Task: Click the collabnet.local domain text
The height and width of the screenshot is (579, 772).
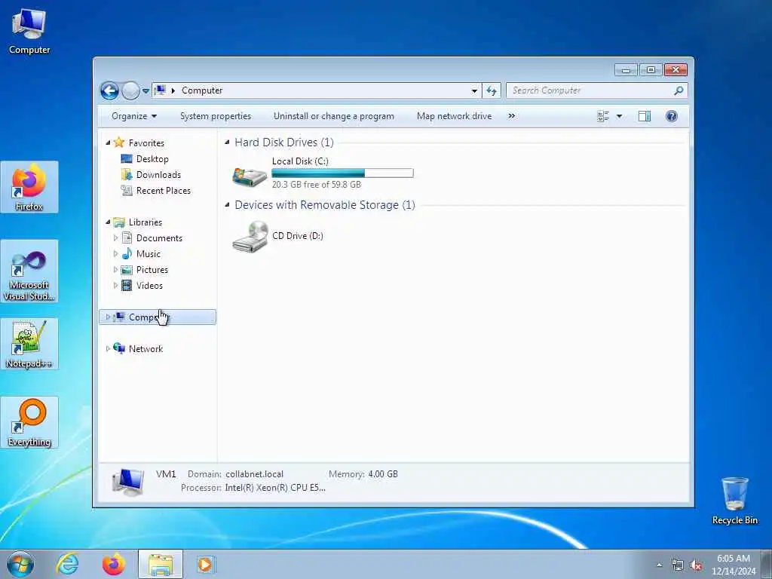Action: [255, 474]
